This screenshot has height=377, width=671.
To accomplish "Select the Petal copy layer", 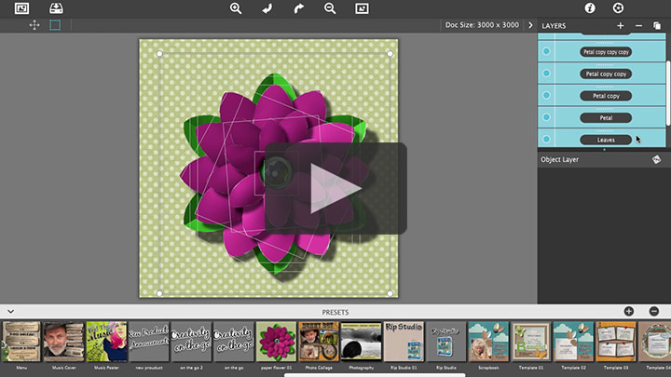I will tap(606, 96).
